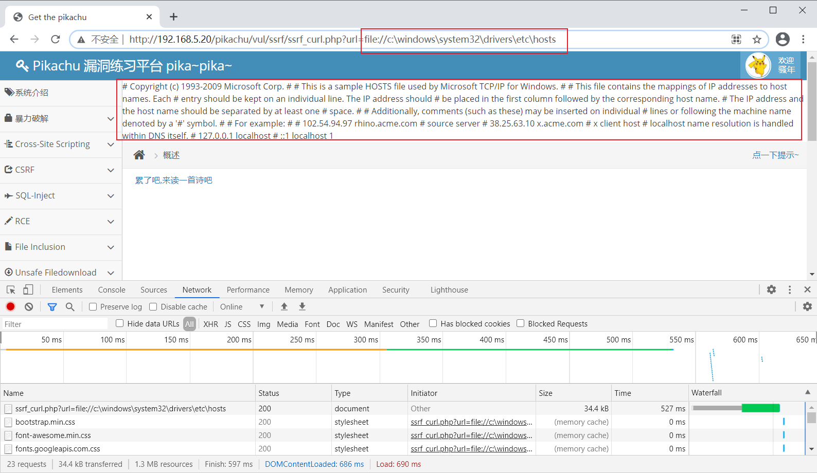Click the 累了吧,来读一首诗吧 link

point(173,180)
